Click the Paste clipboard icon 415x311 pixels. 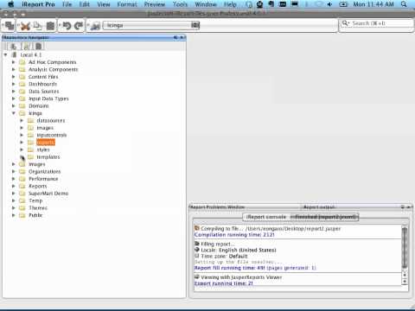pos(50,26)
